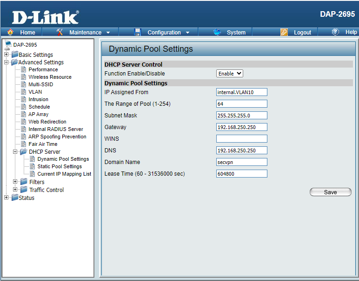Screen dimensions: 359x281
Task: Click the System globe icon
Action: [x=217, y=32]
